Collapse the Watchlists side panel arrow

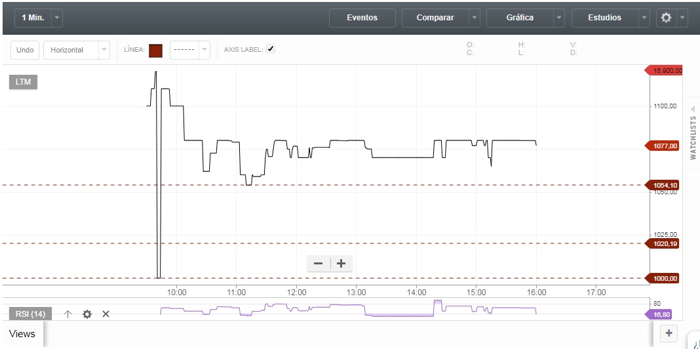tap(693, 109)
